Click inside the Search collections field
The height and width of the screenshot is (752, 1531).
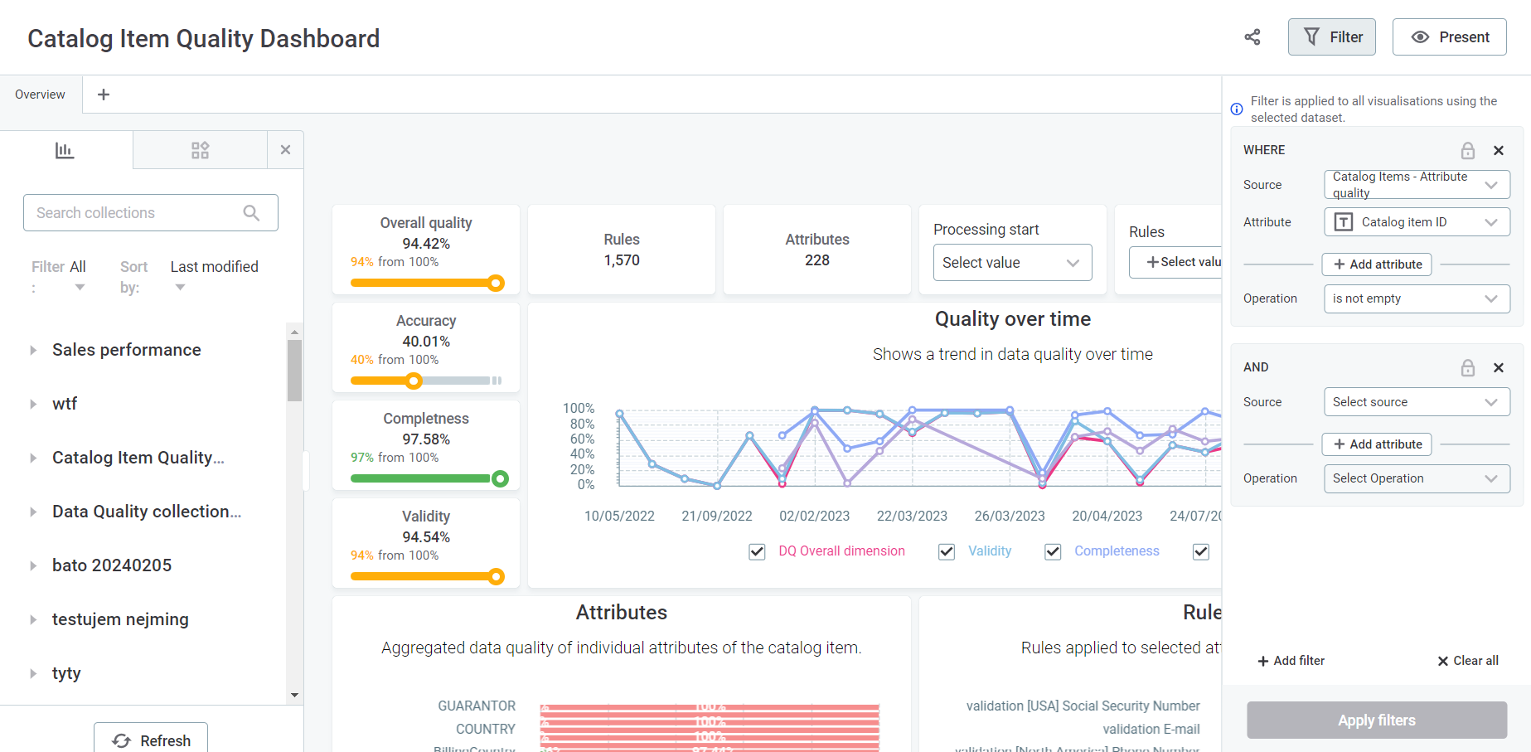(124, 213)
